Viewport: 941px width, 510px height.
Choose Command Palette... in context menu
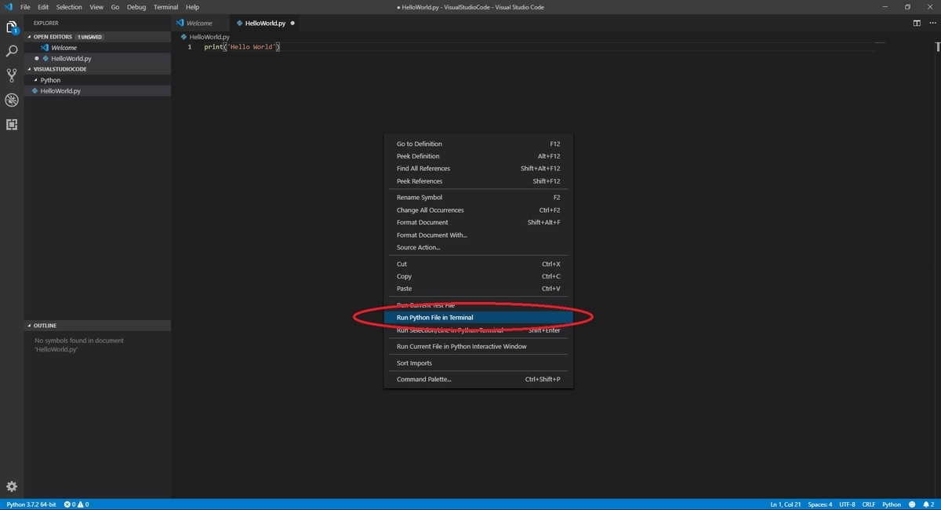[478, 380]
